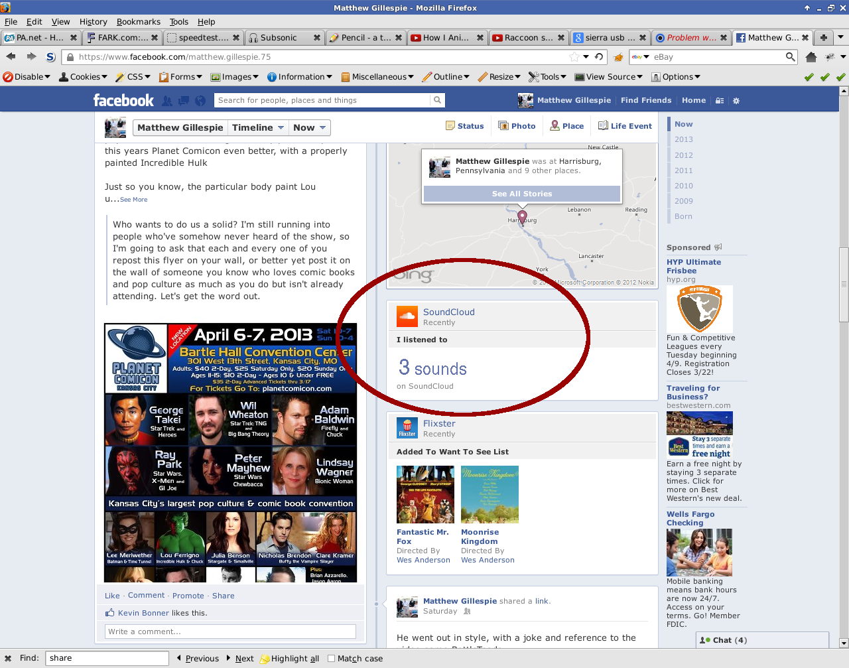Click the Find Friends link
The height and width of the screenshot is (668, 849).
(x=646, y=101)
